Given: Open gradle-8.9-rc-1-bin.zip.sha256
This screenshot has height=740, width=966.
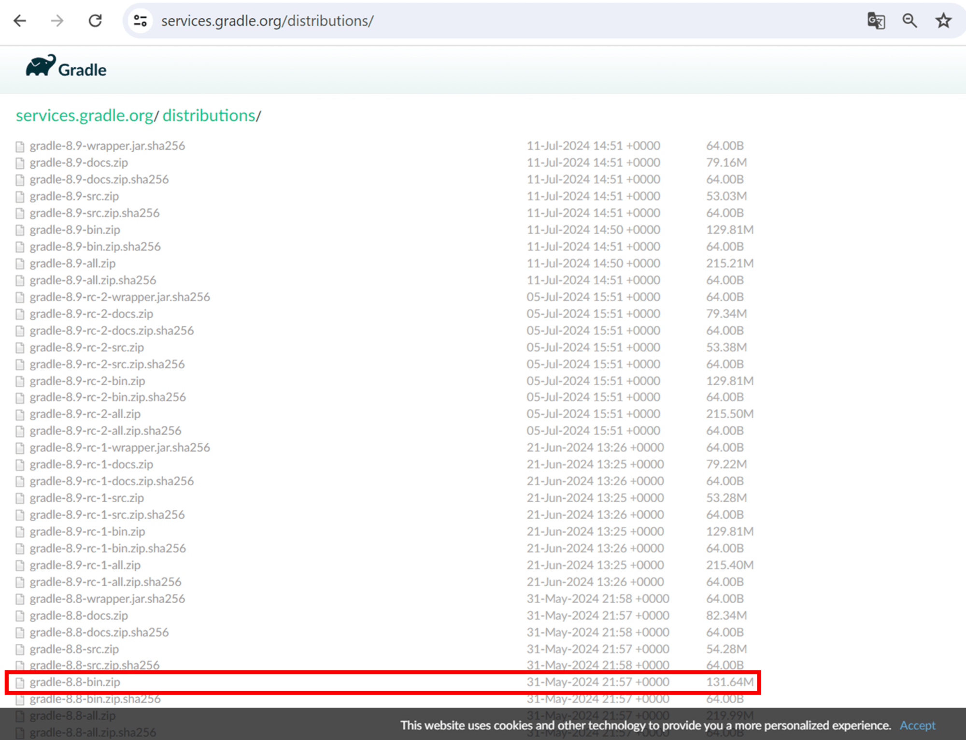Looking at the screenshot, I should (x=108, y=548).
